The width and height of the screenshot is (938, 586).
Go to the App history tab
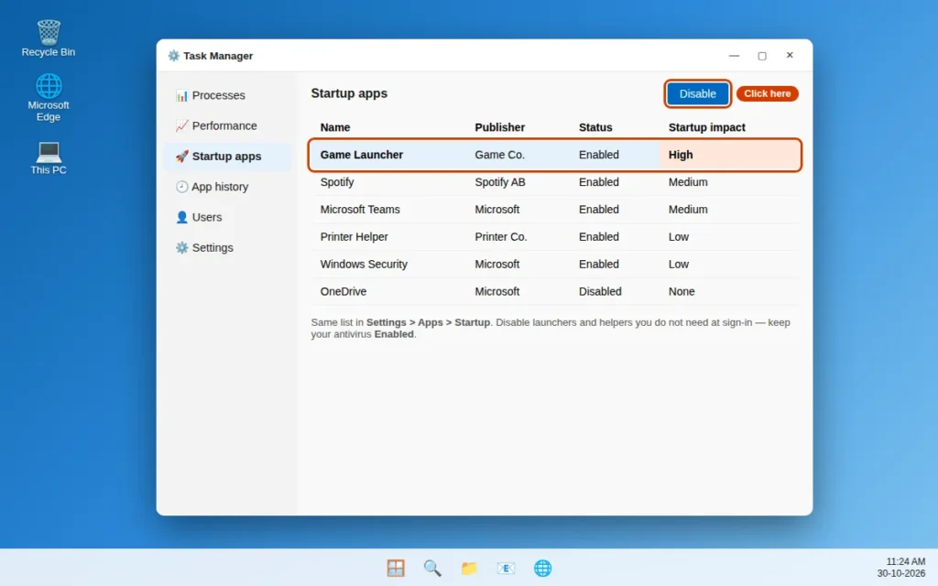(227, 187)
